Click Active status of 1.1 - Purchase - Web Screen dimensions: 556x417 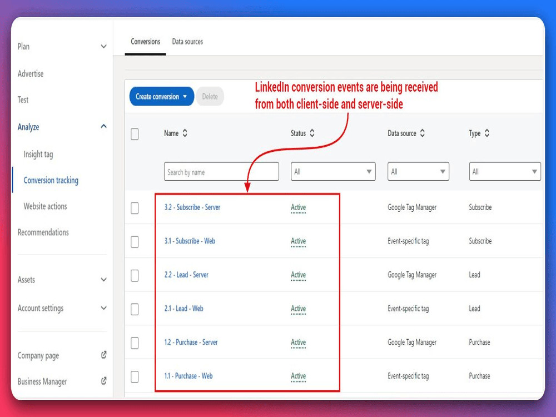click(298, 376)
